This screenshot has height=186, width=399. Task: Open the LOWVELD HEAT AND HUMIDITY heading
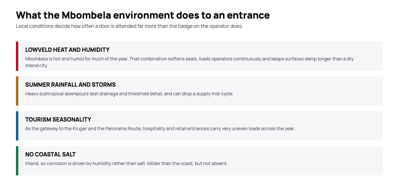point(67,50)
